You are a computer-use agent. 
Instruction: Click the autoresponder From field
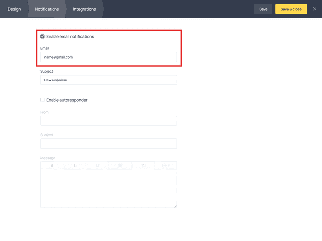tap(108, 121)
